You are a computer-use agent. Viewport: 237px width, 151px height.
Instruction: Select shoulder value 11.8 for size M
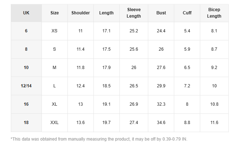80,68
